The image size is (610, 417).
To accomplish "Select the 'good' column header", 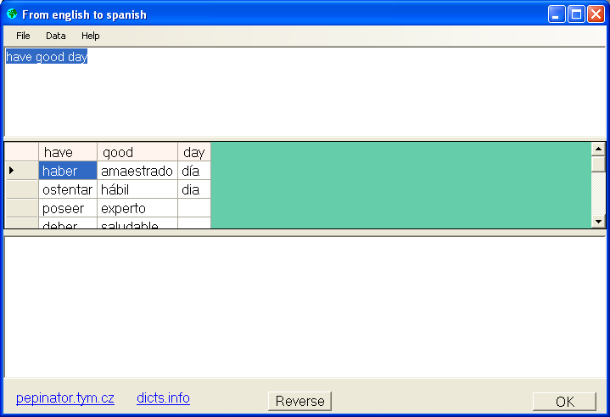I will [137, 152].
